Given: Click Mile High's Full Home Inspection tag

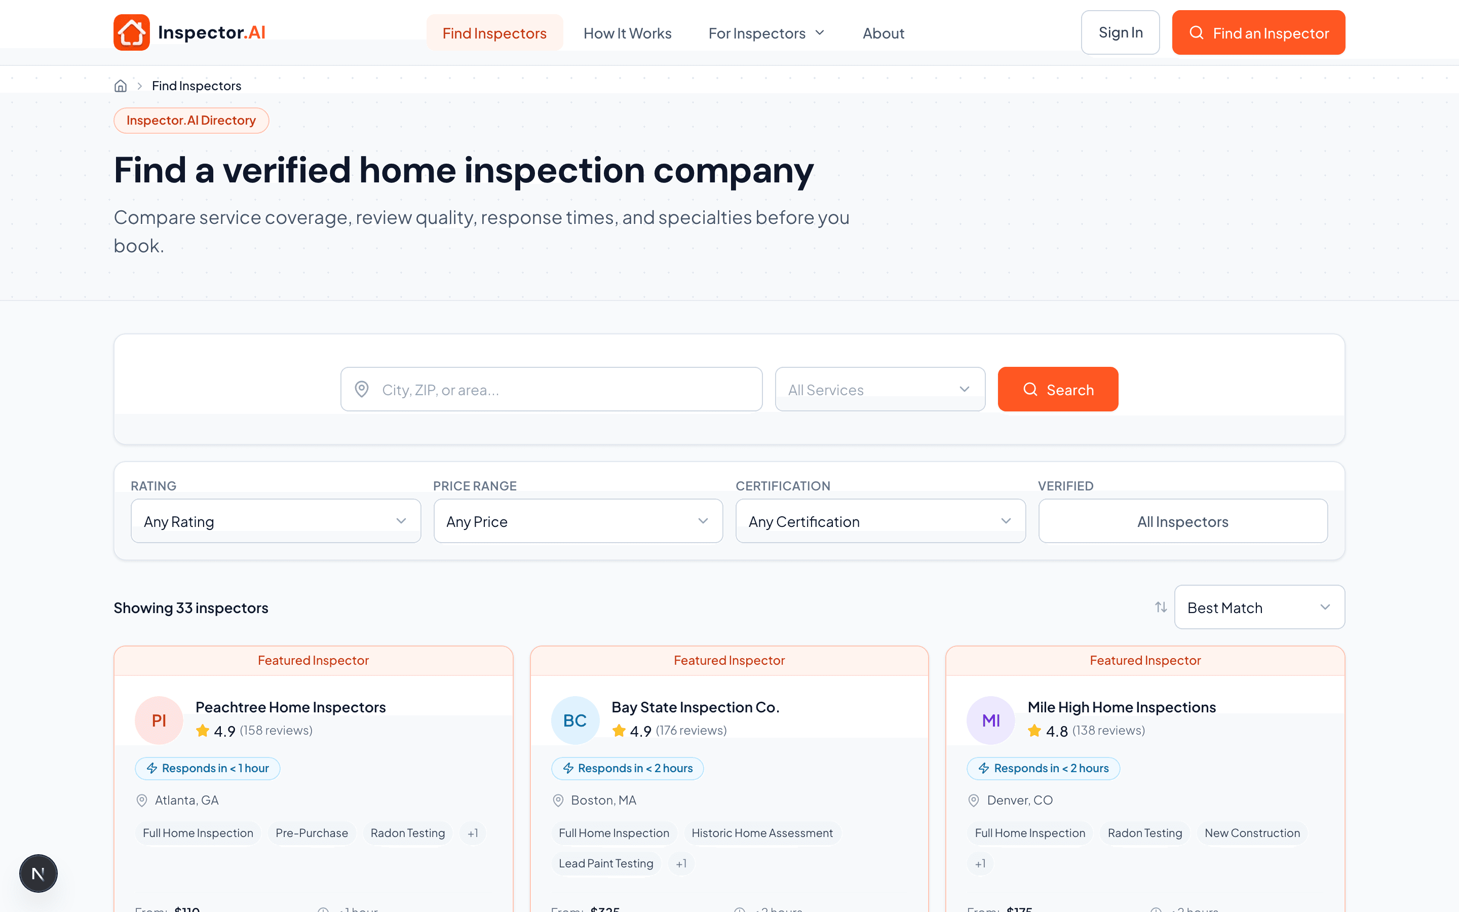Looking at the screenshot, I should pyautogui.click(x=1030, y=833).
